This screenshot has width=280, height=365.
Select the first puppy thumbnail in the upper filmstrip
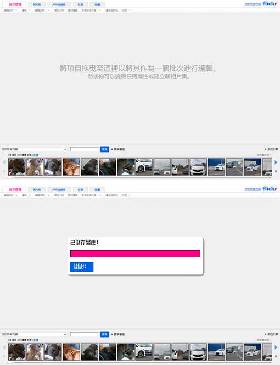click(x=17, y=167)
